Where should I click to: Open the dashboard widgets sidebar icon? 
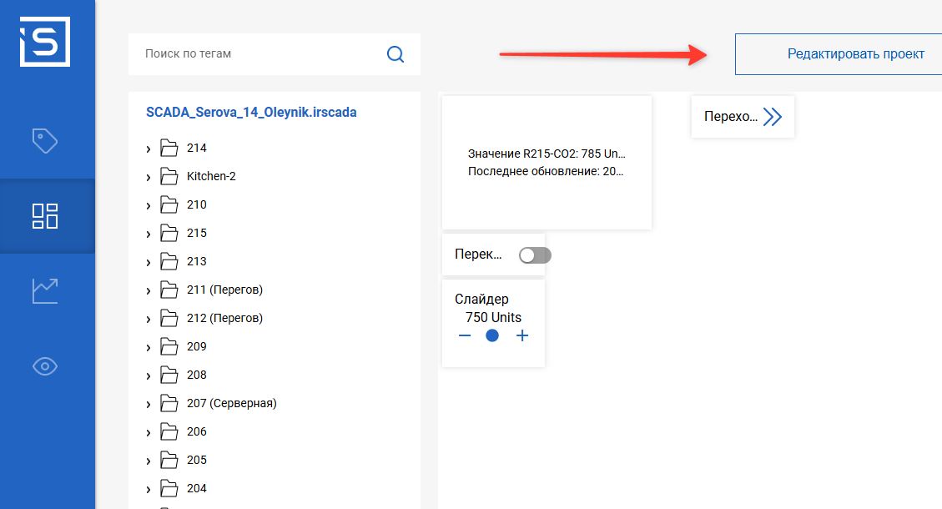click(x=45, y=215)
